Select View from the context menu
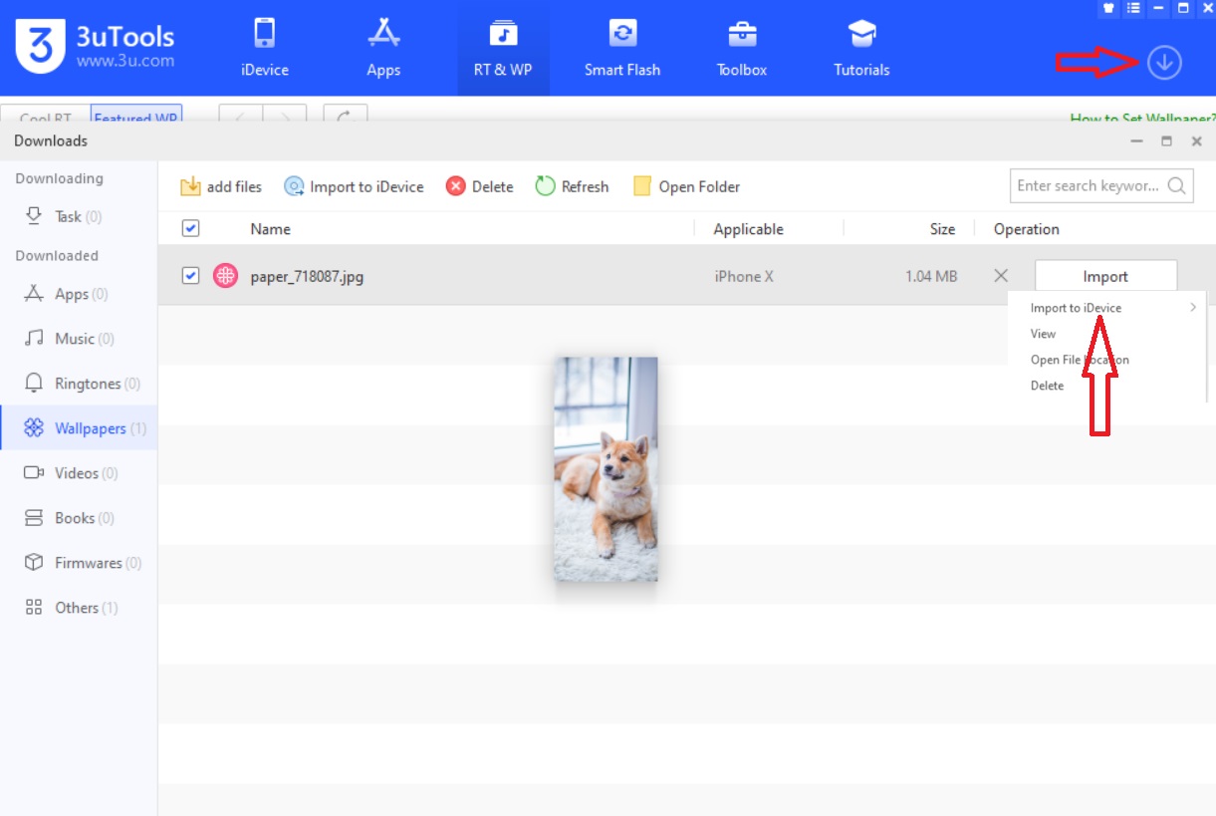This screenshot has width=1216, height=816. point(1043,334)
